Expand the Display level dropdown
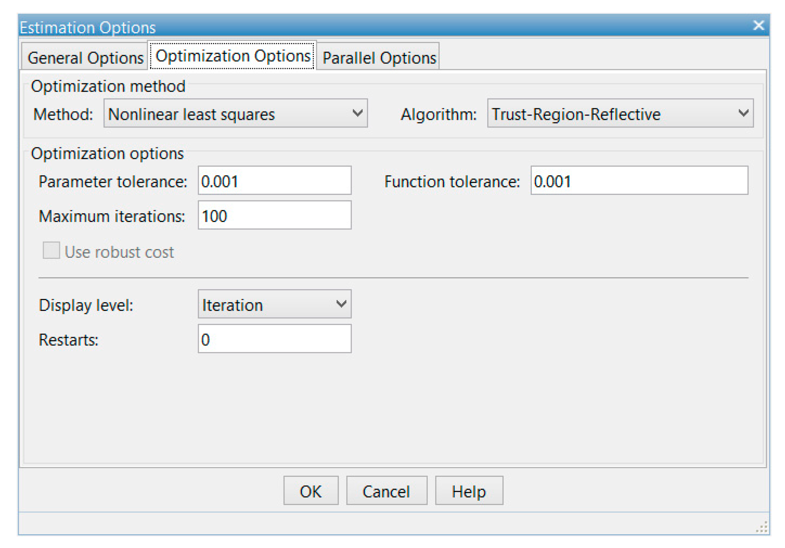The height and width of the screenshot is (548, 785). click(x=341, y=304)
